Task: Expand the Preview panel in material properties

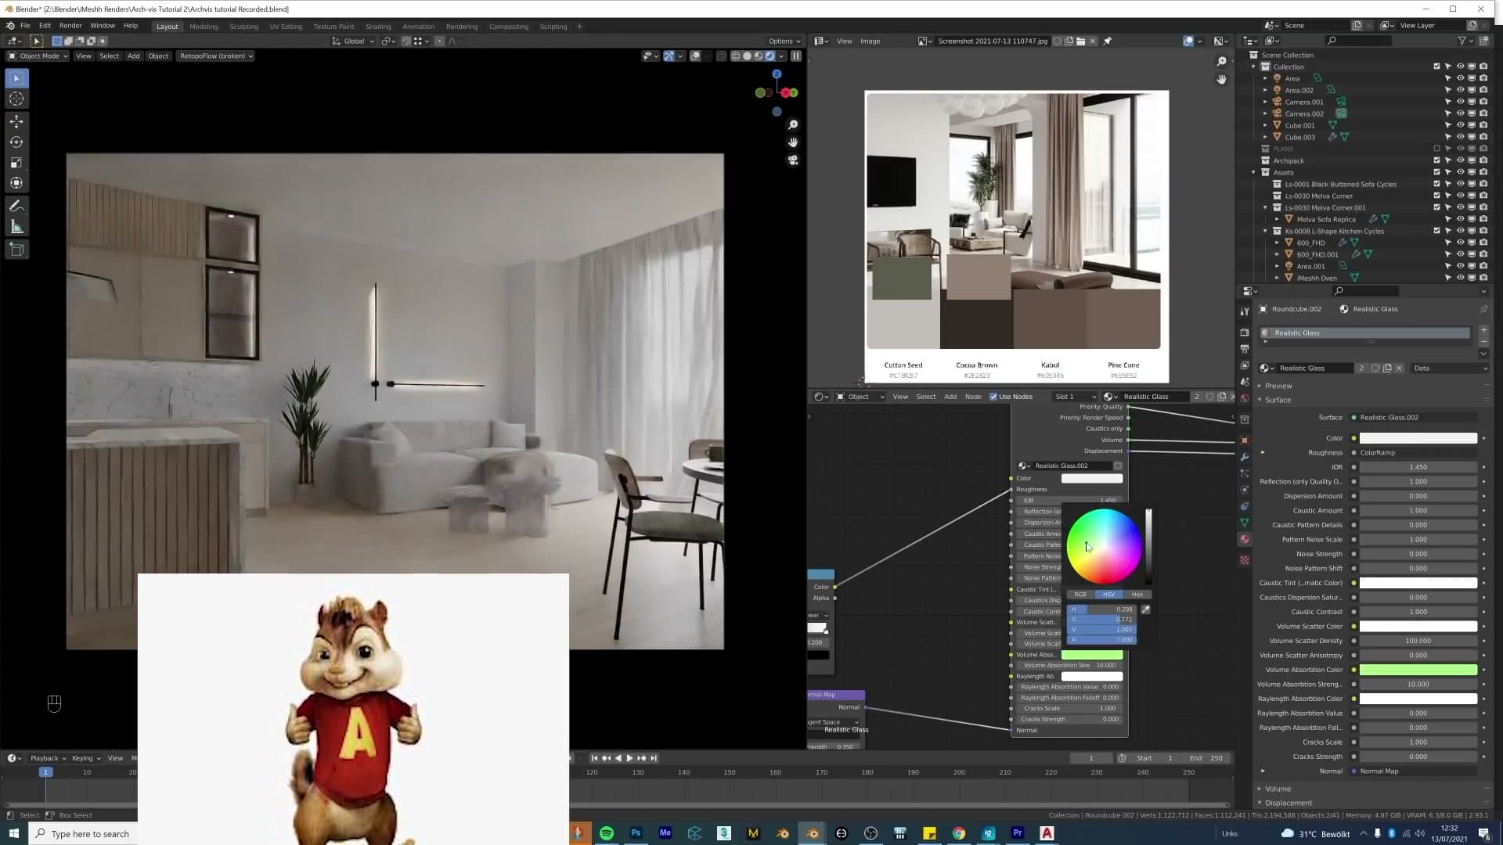Action: [x=1278, y=386]
